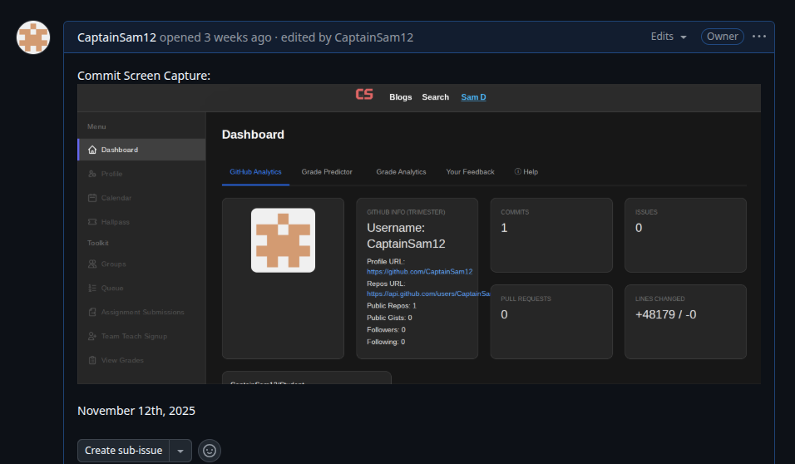795x464 pixels.
Task: Switch to the GitHub Analytics tab
Action: pos(255,172)
